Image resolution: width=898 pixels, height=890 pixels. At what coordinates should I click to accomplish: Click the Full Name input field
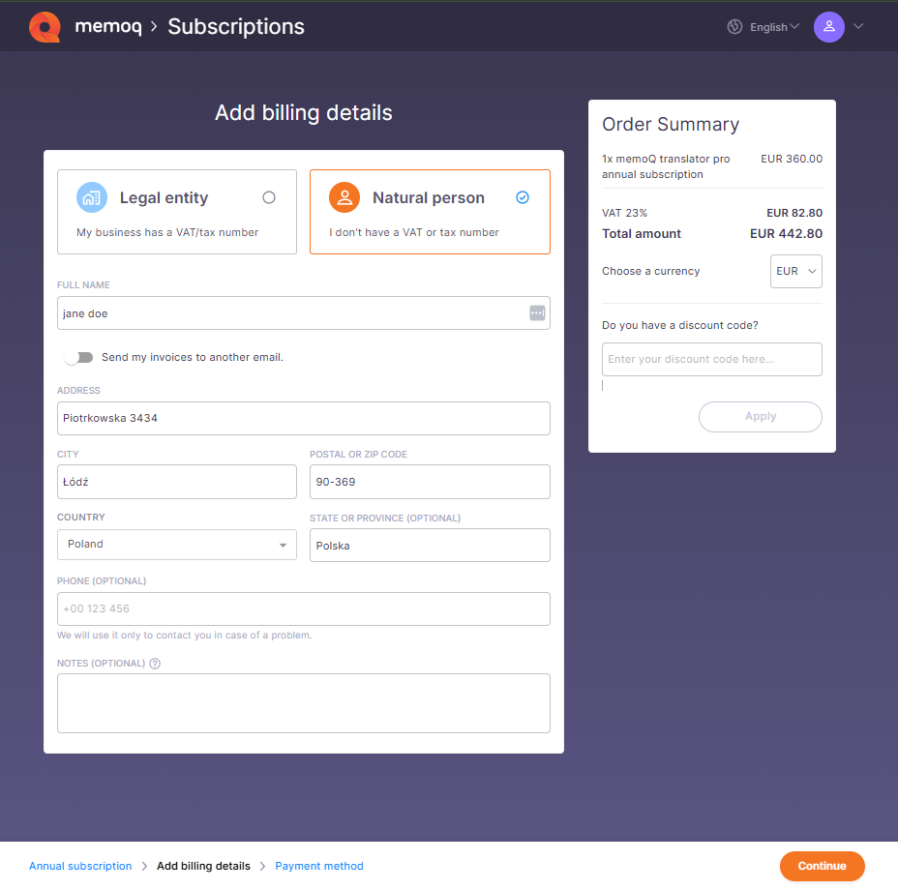pyautogui.click(x=304, y=312)
